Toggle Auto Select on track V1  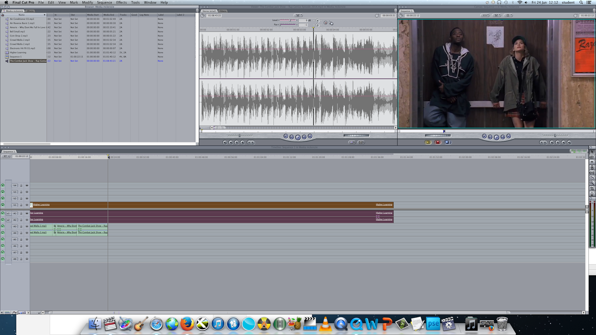click(x=27, y=205)
